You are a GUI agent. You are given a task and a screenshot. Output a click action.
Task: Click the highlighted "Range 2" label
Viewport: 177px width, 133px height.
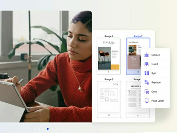[138, 36]
